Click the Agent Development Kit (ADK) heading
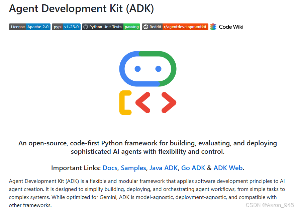The width and height of the screenshot is (295, 210). click(x=82, y=8)
